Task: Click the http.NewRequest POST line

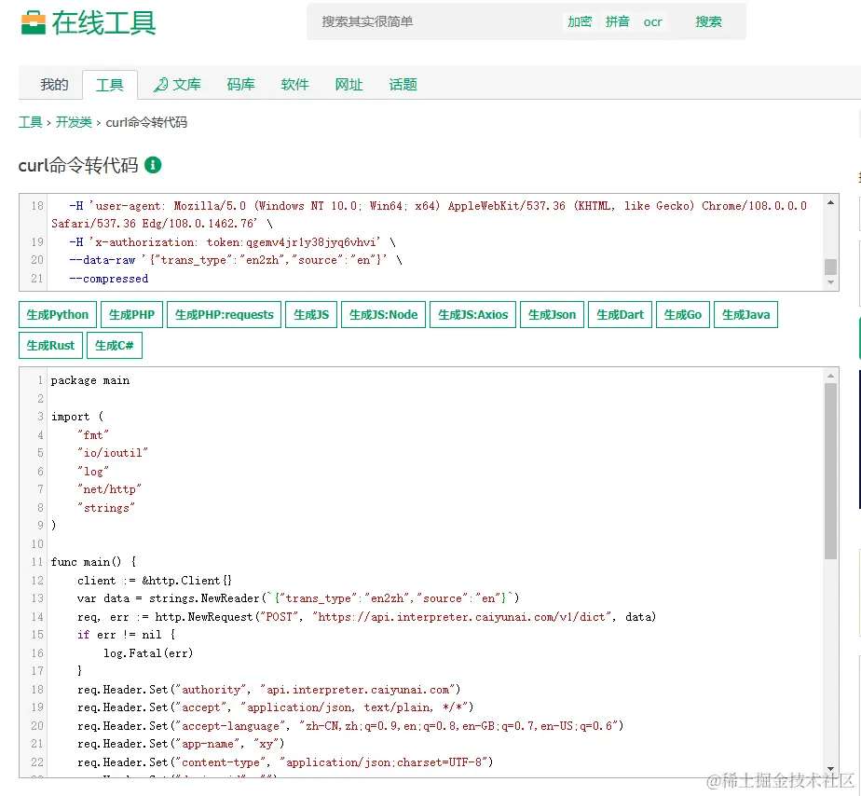Action: pyautogui.click(x=367, y=616)
